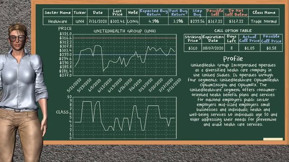289x162 pixels.
Task: Select the $302.41 last price cell
Action: click(117, 21)
